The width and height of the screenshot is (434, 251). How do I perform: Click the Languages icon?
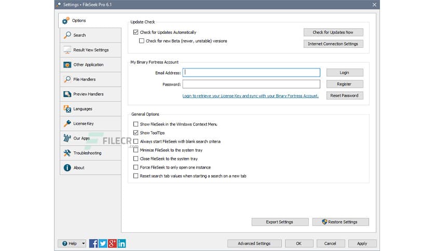[x=67, y=108]
